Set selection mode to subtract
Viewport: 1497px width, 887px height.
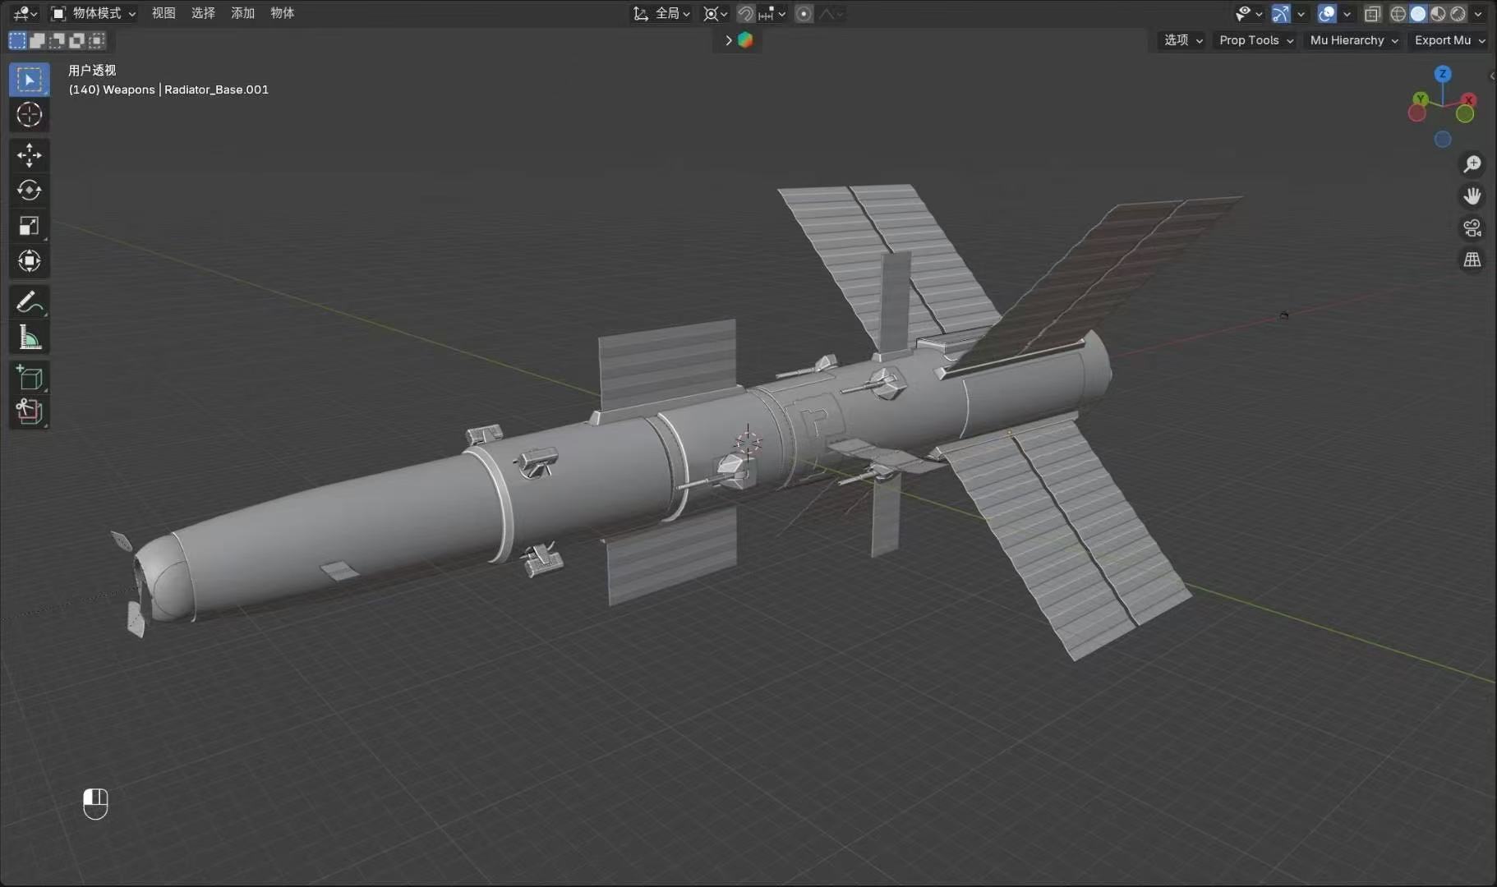(57, 40)
